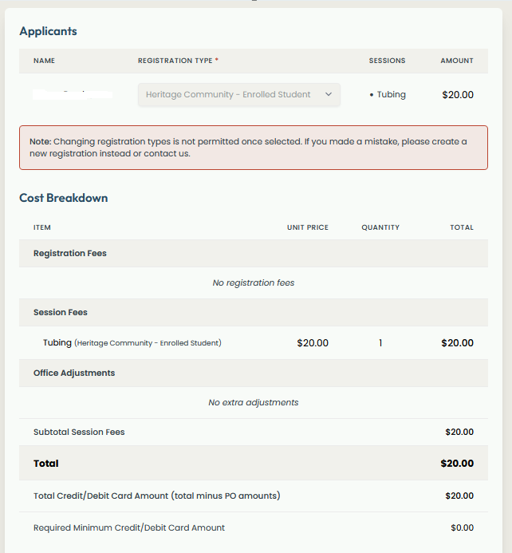Click the Sessions column header
512x553 pixels.
387,61
